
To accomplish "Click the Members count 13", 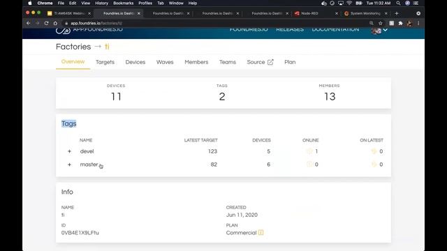I will coord(330,97).
